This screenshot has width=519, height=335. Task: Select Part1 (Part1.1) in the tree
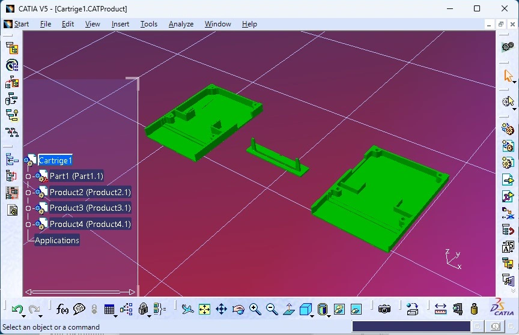(x=76, y=176)
